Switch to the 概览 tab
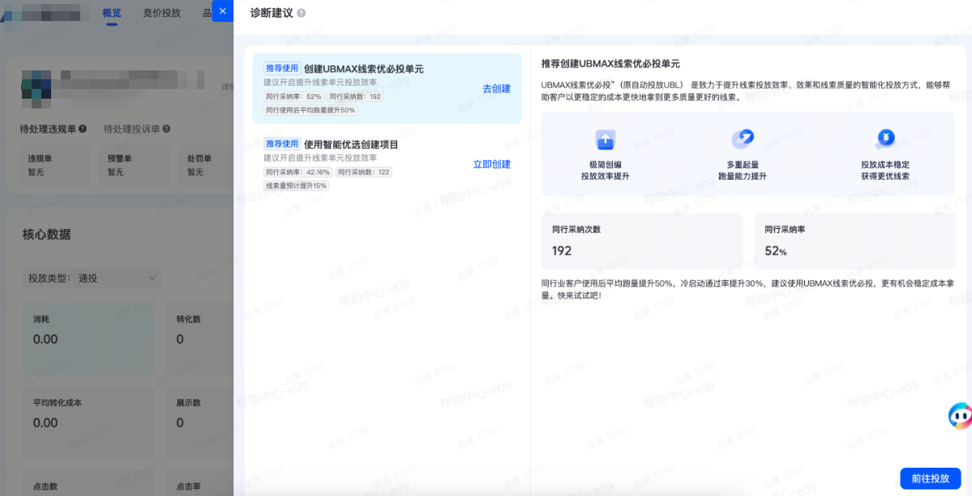The height and width of the screenshot is (496, 972). 112,12
